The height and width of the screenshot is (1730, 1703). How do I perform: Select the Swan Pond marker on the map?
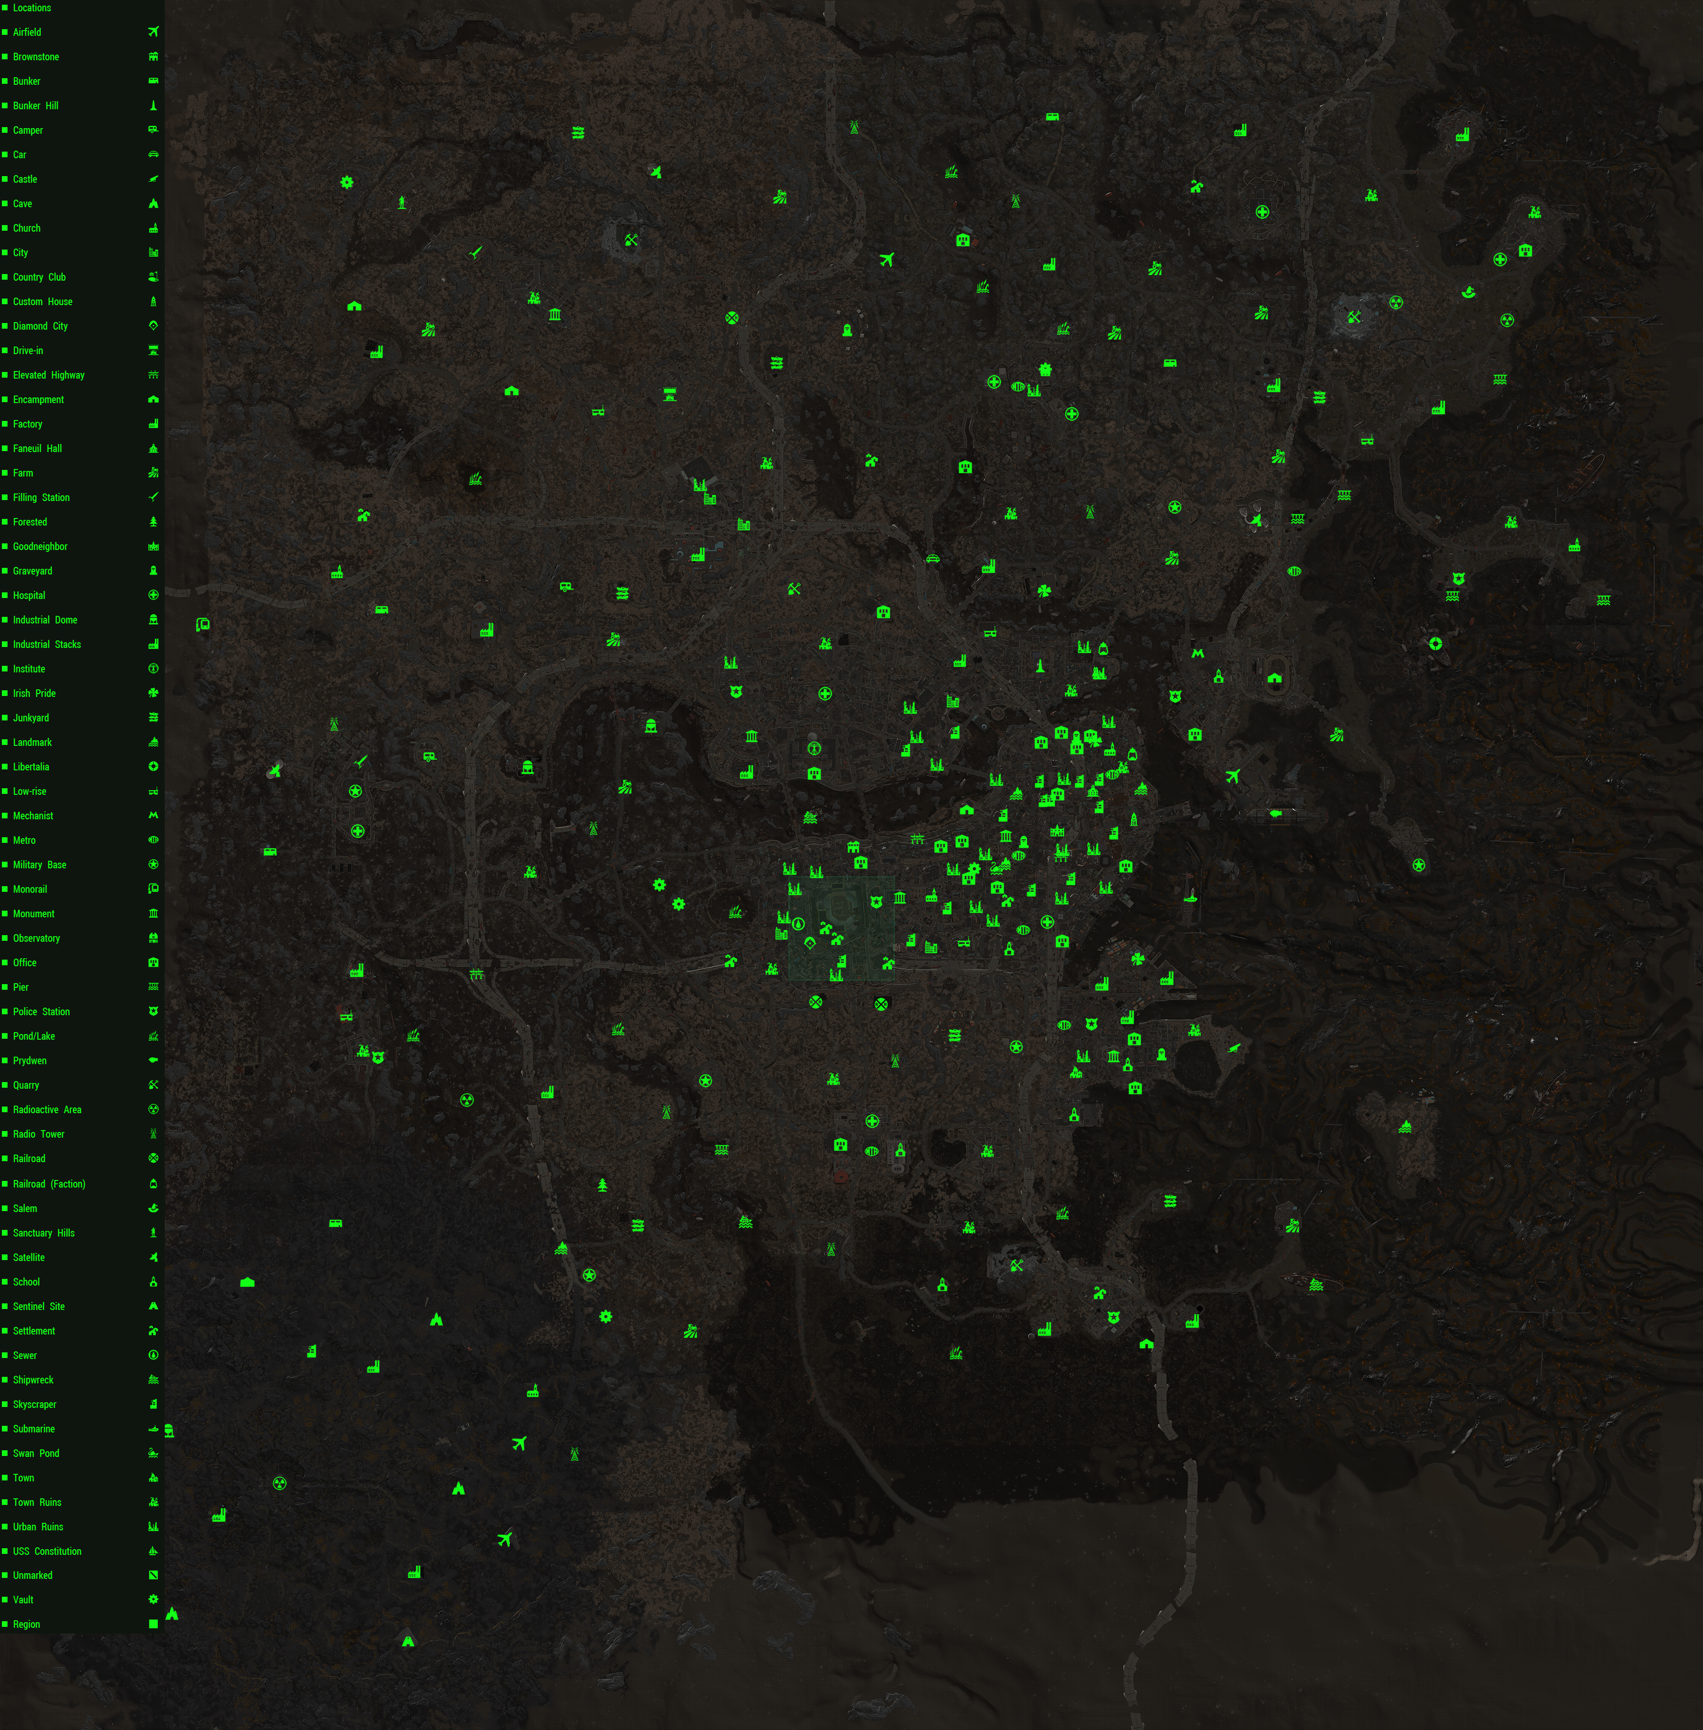coord(996,868)
